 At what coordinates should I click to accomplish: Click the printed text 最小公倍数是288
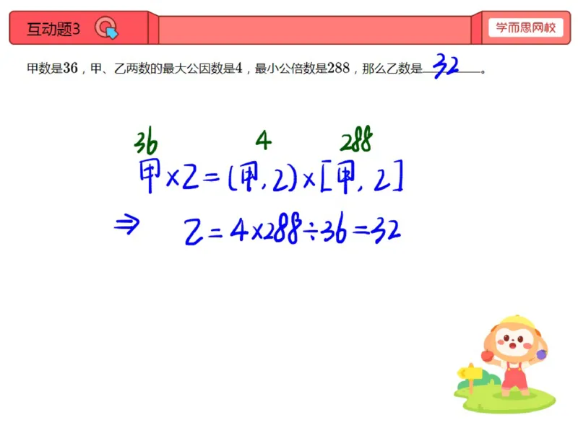pos(302,68)
